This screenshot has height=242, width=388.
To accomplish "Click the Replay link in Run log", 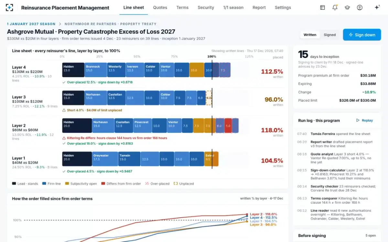I will 364,120.
